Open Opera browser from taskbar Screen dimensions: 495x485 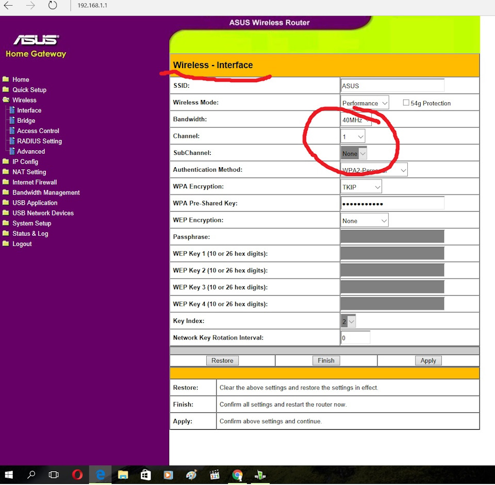(77, 475)
